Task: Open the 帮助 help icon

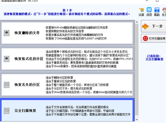Action: point(157,10)
